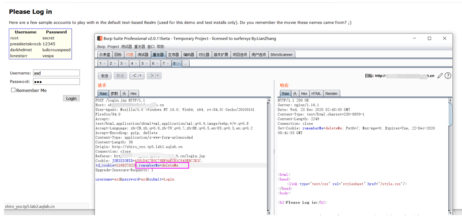Open the Repeater help question-mark icon

point(448,76)
